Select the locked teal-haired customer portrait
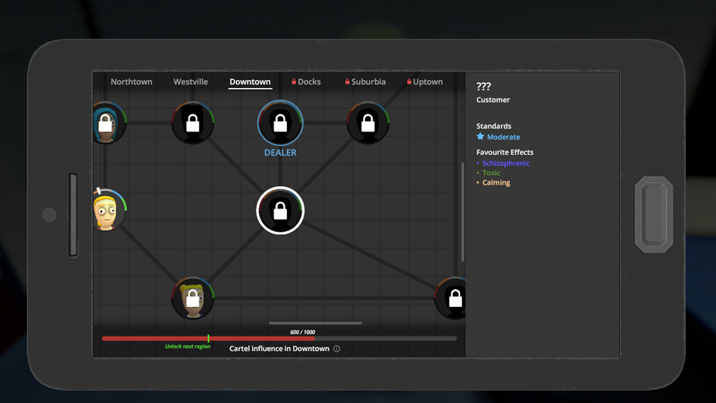This screenshot has width=716, height=403. click(109, 123)
